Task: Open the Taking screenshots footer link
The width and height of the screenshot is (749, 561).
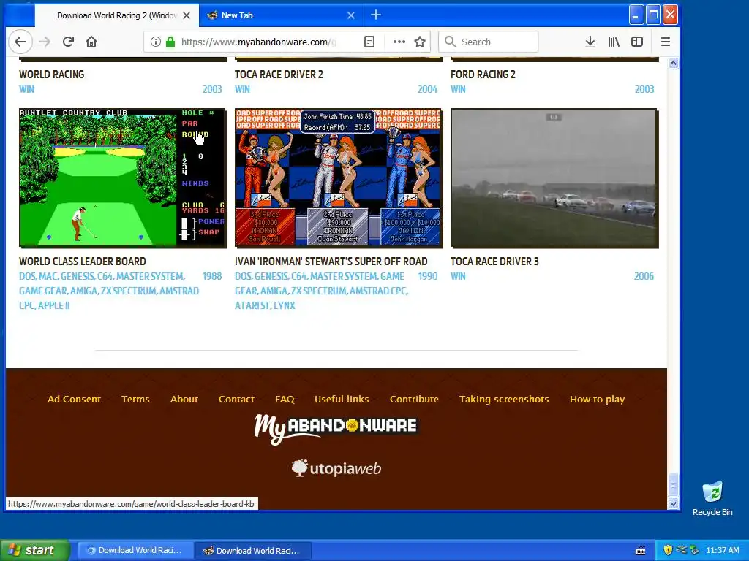Action: (x=504, y=400)
